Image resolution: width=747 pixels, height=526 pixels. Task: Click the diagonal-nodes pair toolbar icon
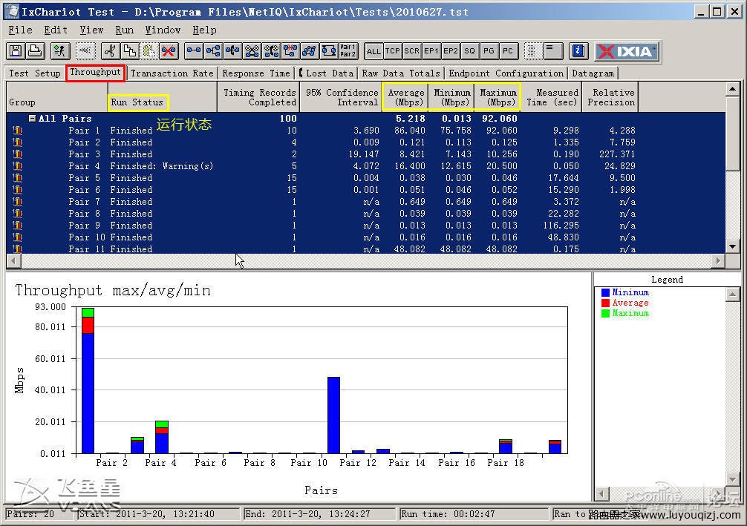pos(309,51)
